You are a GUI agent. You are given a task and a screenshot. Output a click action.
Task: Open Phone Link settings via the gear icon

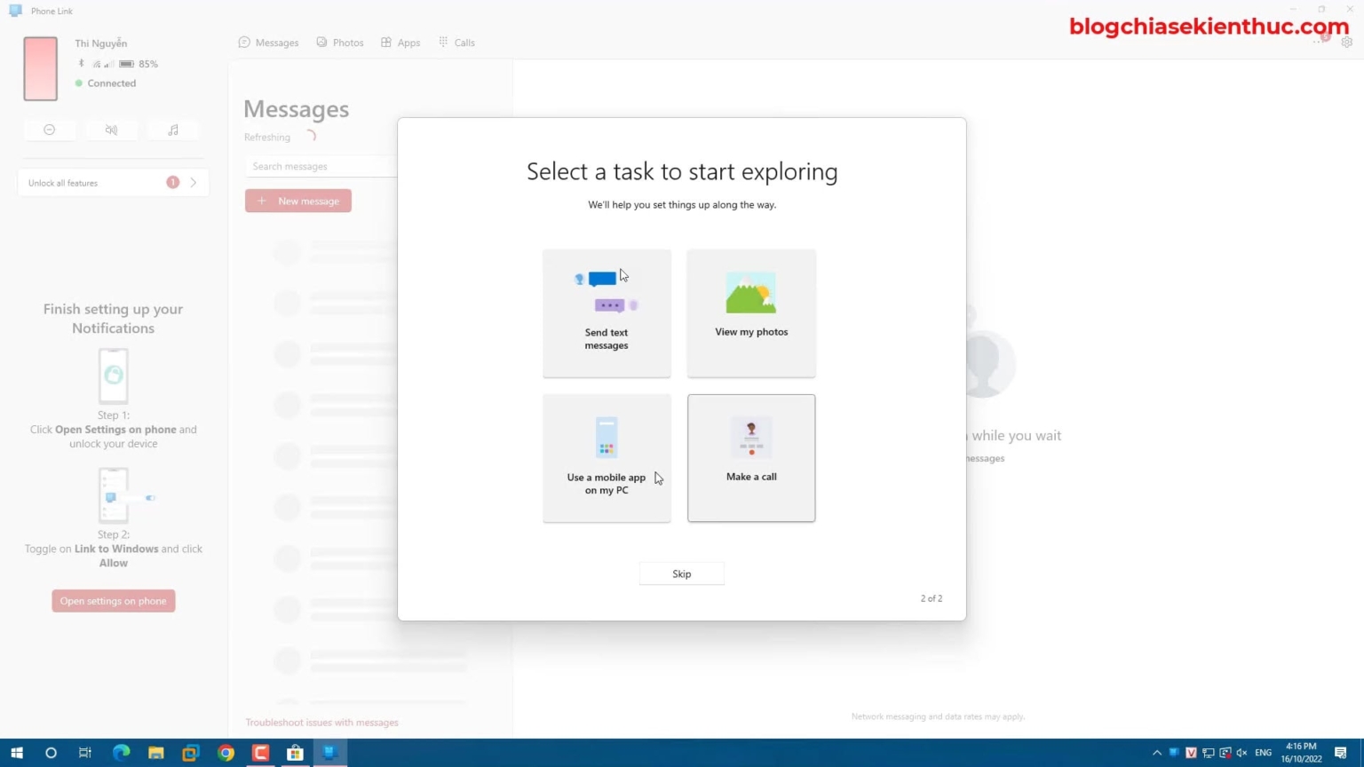tap(1347, 42)
